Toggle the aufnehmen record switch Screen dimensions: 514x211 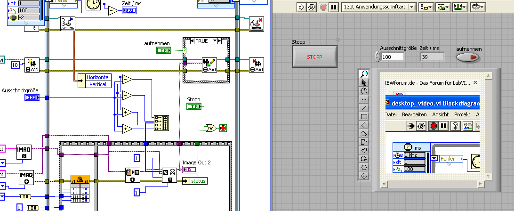tap(468, 57)
